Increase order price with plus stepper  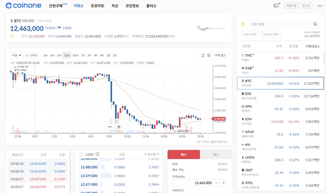click(224, 183)
